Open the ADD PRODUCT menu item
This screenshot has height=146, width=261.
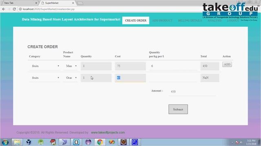pos(162,21)
